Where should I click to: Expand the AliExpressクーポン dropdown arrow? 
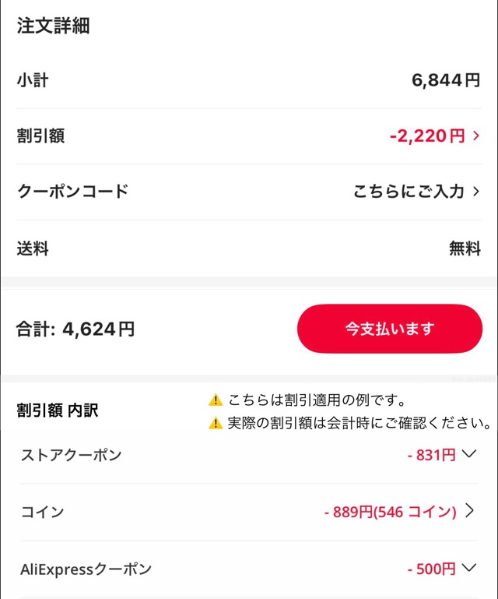468,568
